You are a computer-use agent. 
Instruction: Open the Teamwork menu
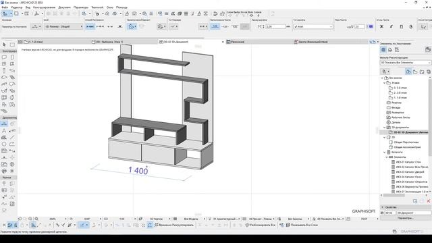coord(97,7)
